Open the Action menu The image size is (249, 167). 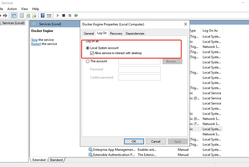click(x=12, y=9)
